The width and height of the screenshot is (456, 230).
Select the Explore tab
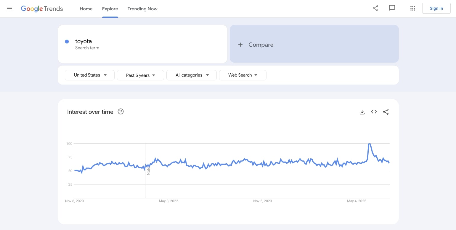[x=110, y=9]
